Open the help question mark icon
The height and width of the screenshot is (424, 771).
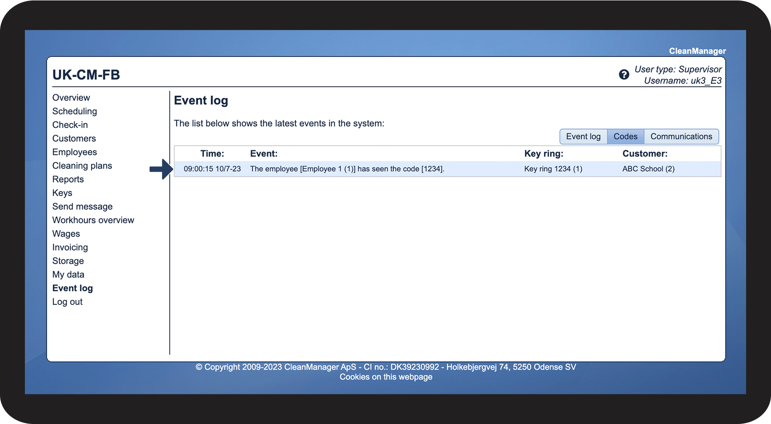pos(624,75)
